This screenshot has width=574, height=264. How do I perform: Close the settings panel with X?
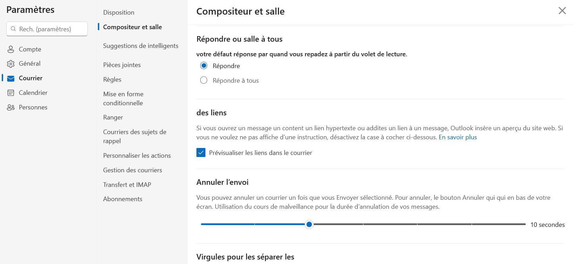562,11
